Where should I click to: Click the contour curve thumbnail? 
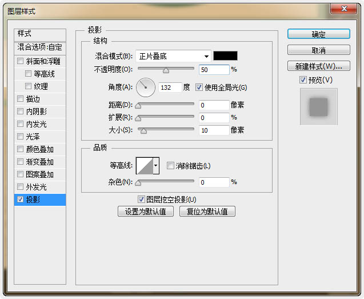pos(145,166)
